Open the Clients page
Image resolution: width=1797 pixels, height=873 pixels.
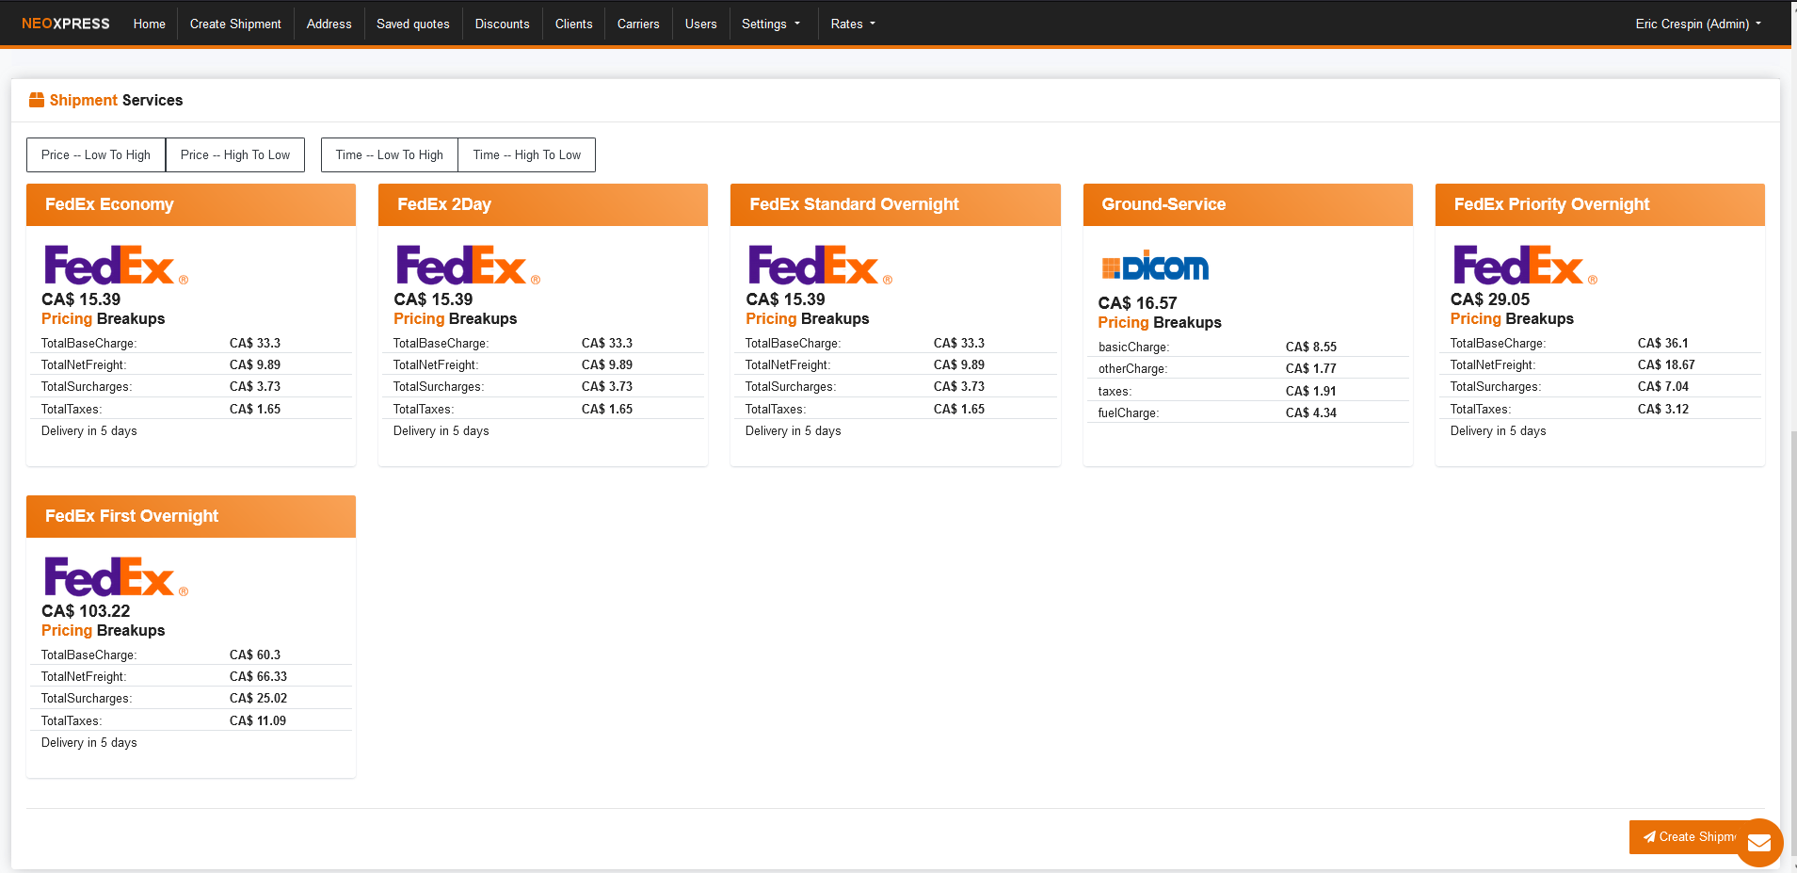(573, 24)
